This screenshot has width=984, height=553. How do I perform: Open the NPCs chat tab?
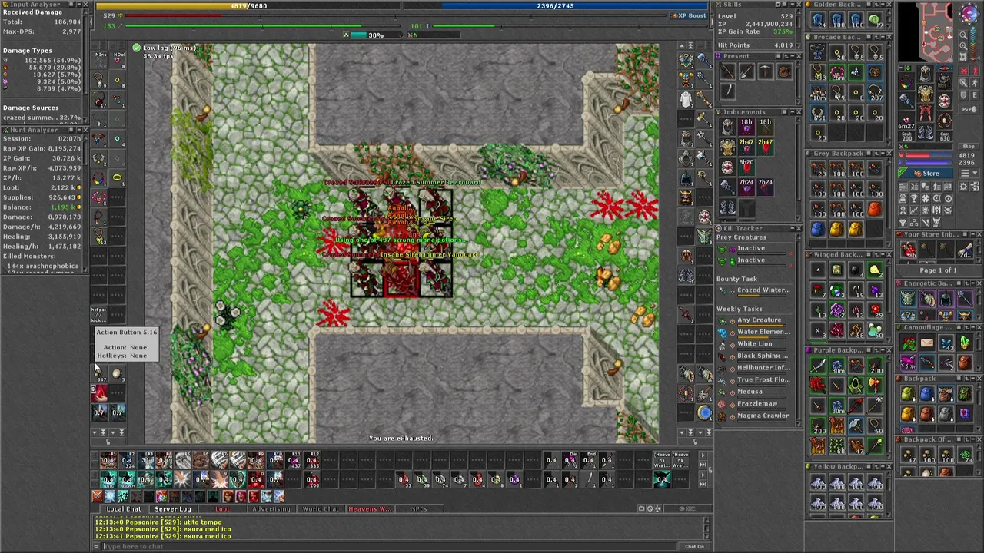coord(419,509)
